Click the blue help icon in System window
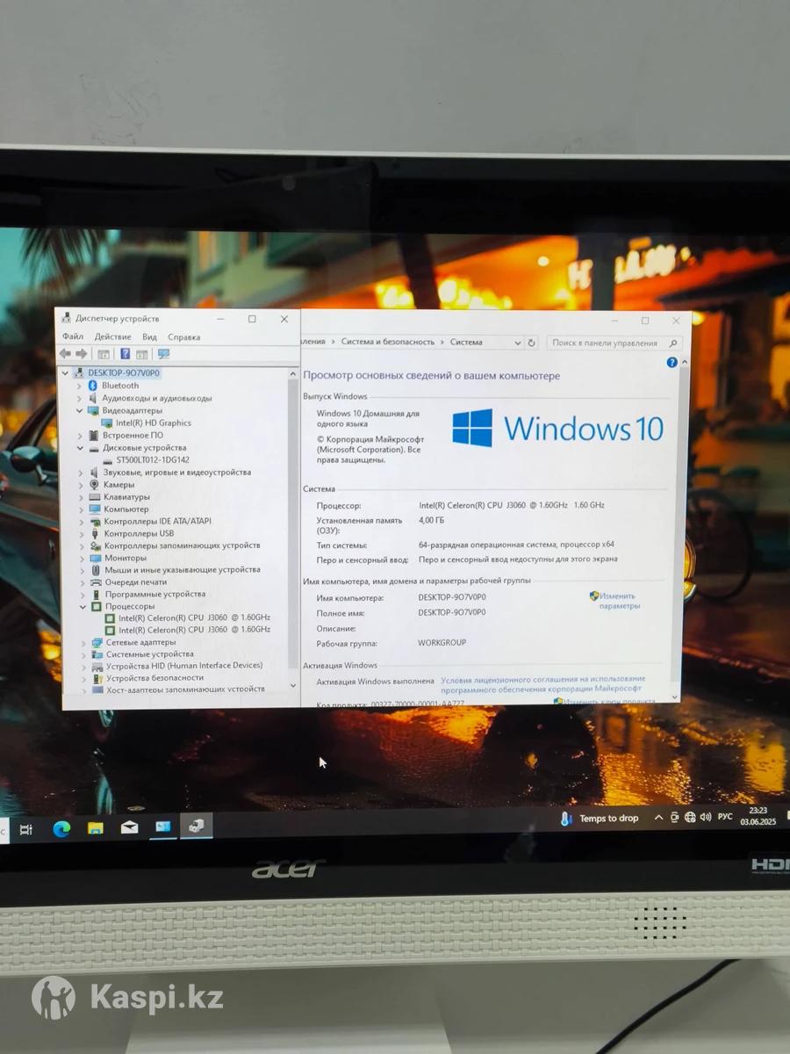Viewport: 790px width, 1054px height. coord(672,362)
